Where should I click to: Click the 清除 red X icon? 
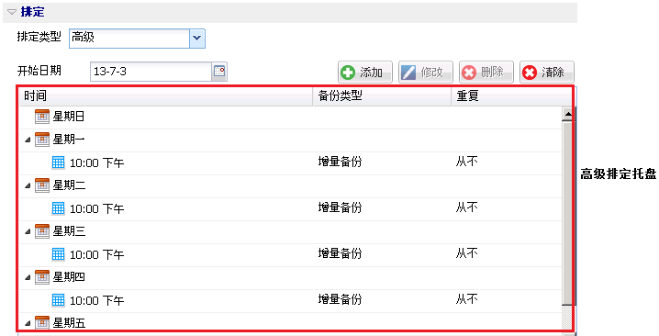tap(530, 73)
